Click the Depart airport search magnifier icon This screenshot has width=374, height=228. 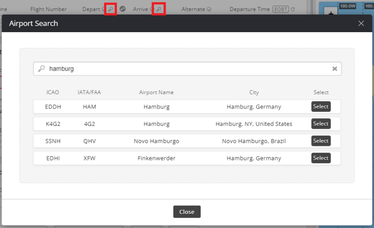coord(111,9)
